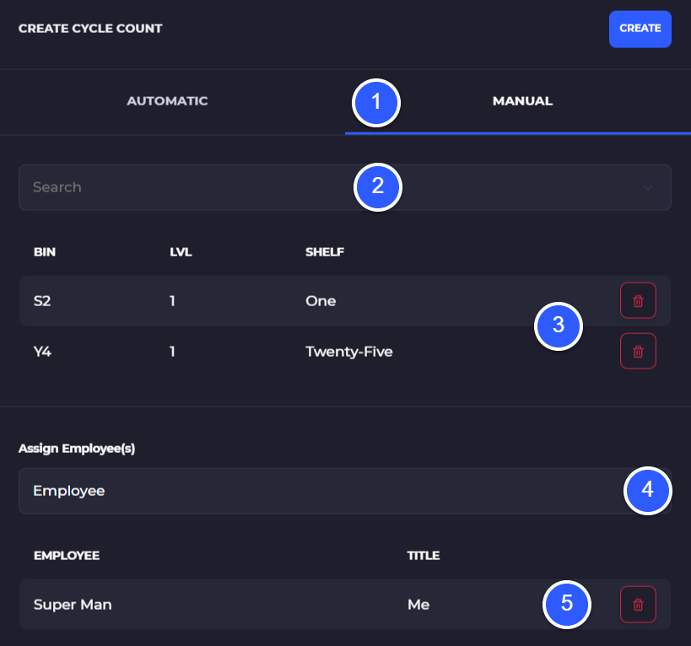Viewport: 691px width, 646px height.
Task: Click the TITLE column header
Action: coord(423,555)
